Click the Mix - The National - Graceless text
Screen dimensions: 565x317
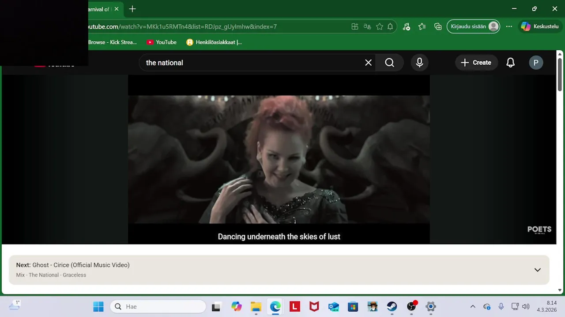click(51, 275)
